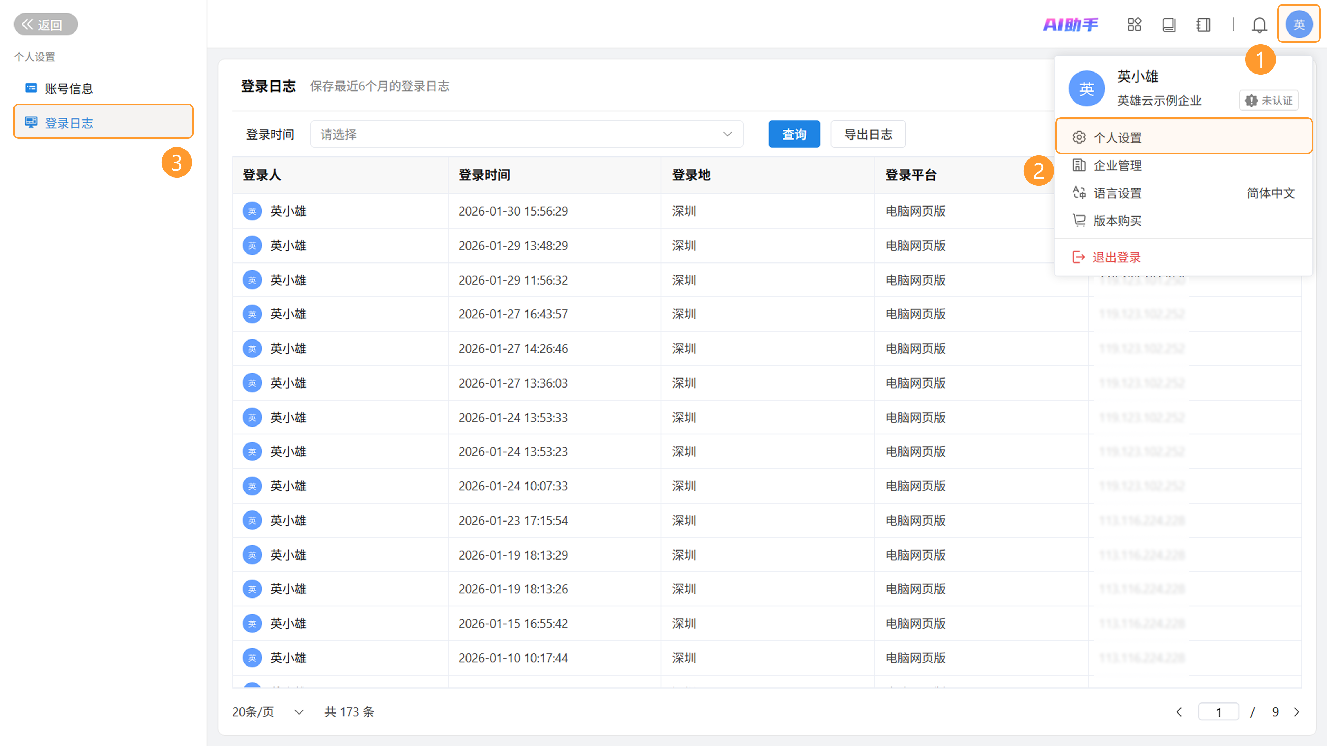Open the AI助手 assistant
The image size is (1327, 746).
click(1070, 24)
